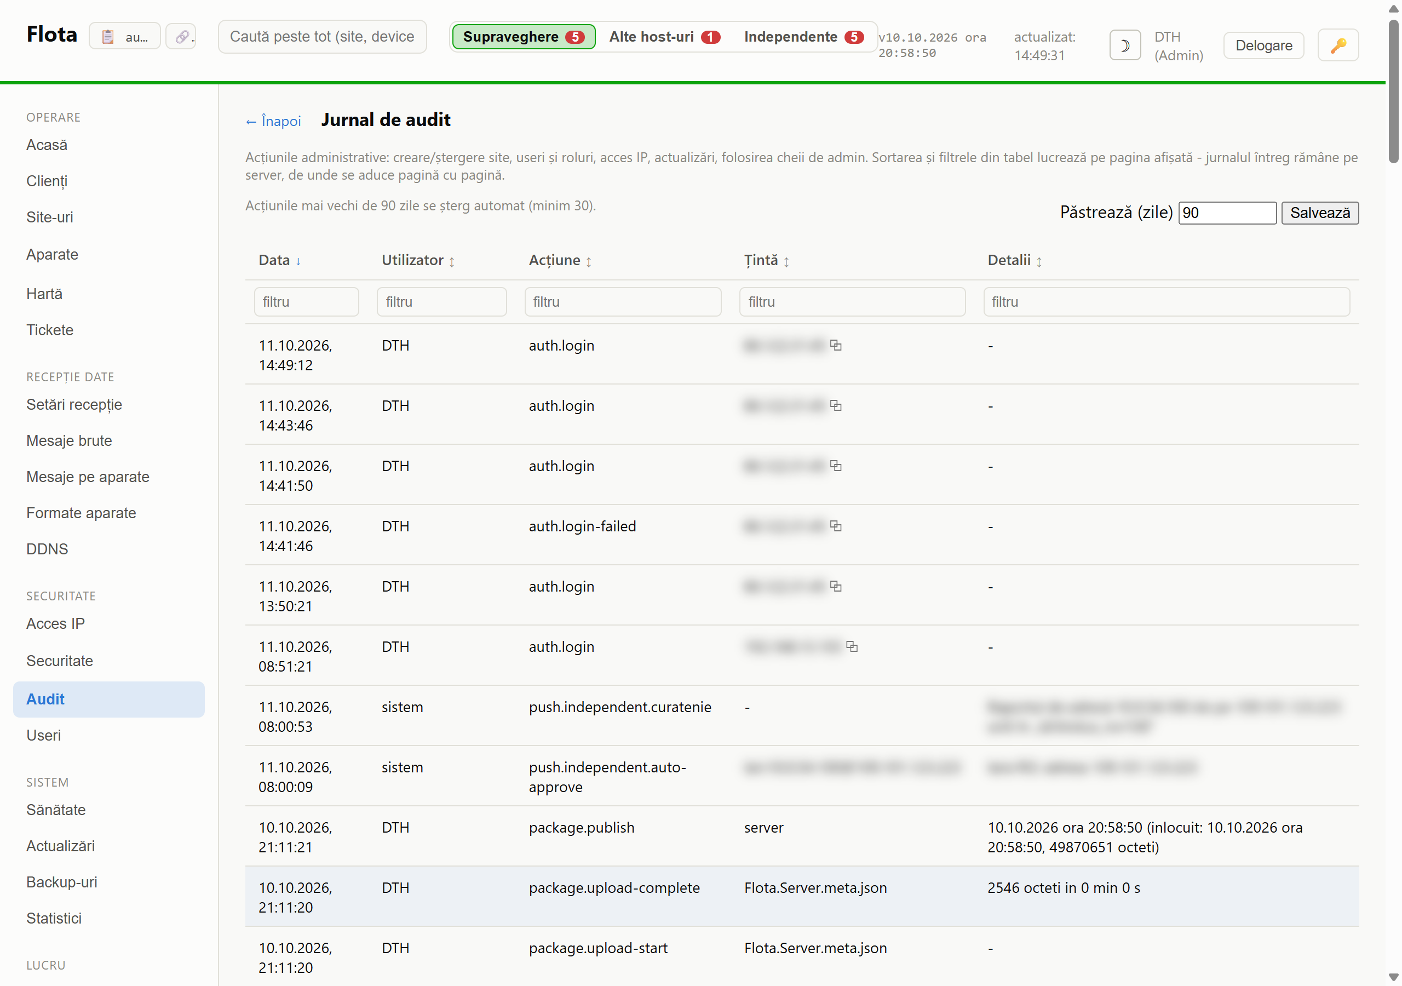
Task: Sort table by Utilizator column
Action: pos(418,261)
